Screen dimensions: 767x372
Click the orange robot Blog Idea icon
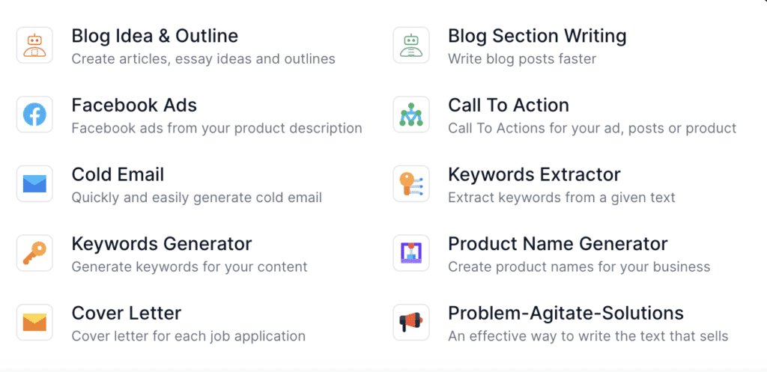(34, 45)
